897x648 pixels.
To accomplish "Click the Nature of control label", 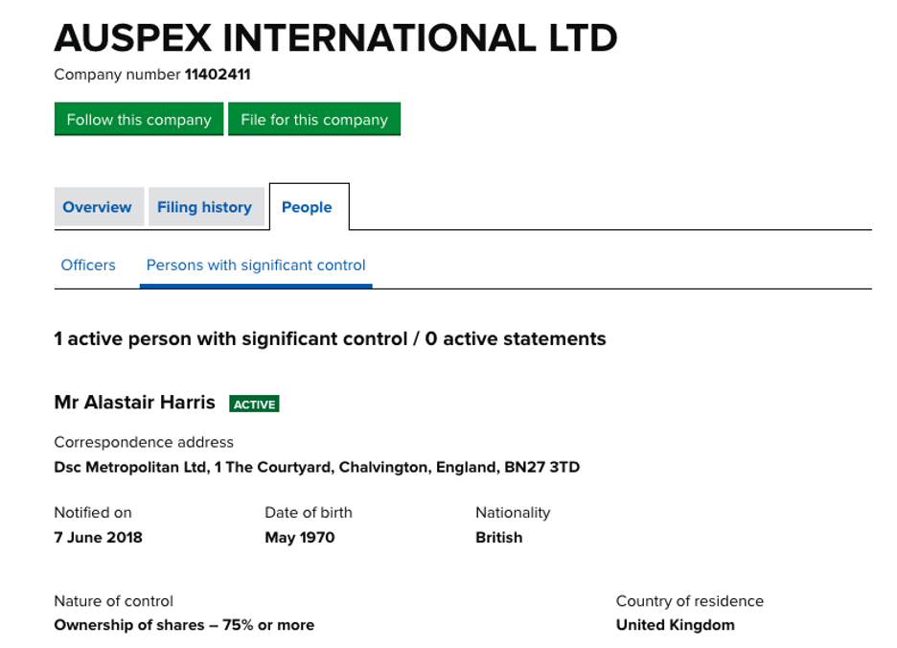I will click(x=113, y=600).
